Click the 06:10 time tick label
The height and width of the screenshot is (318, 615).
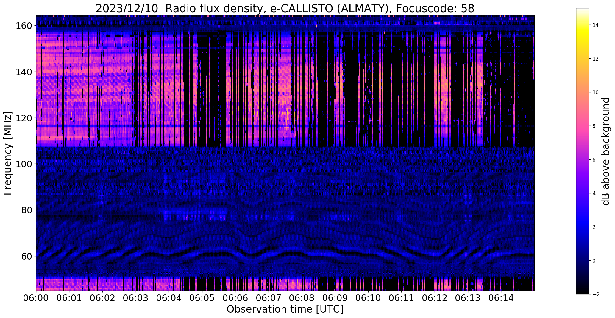[368, 298]
